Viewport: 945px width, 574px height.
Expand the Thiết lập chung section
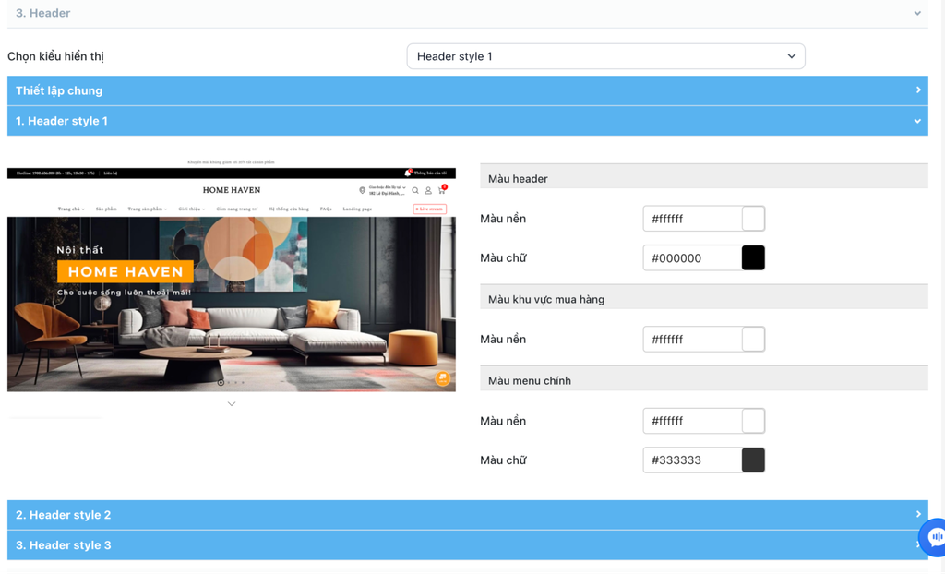pos(467,90)
